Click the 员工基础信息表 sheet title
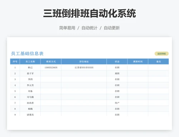 [x=27, y=54]
